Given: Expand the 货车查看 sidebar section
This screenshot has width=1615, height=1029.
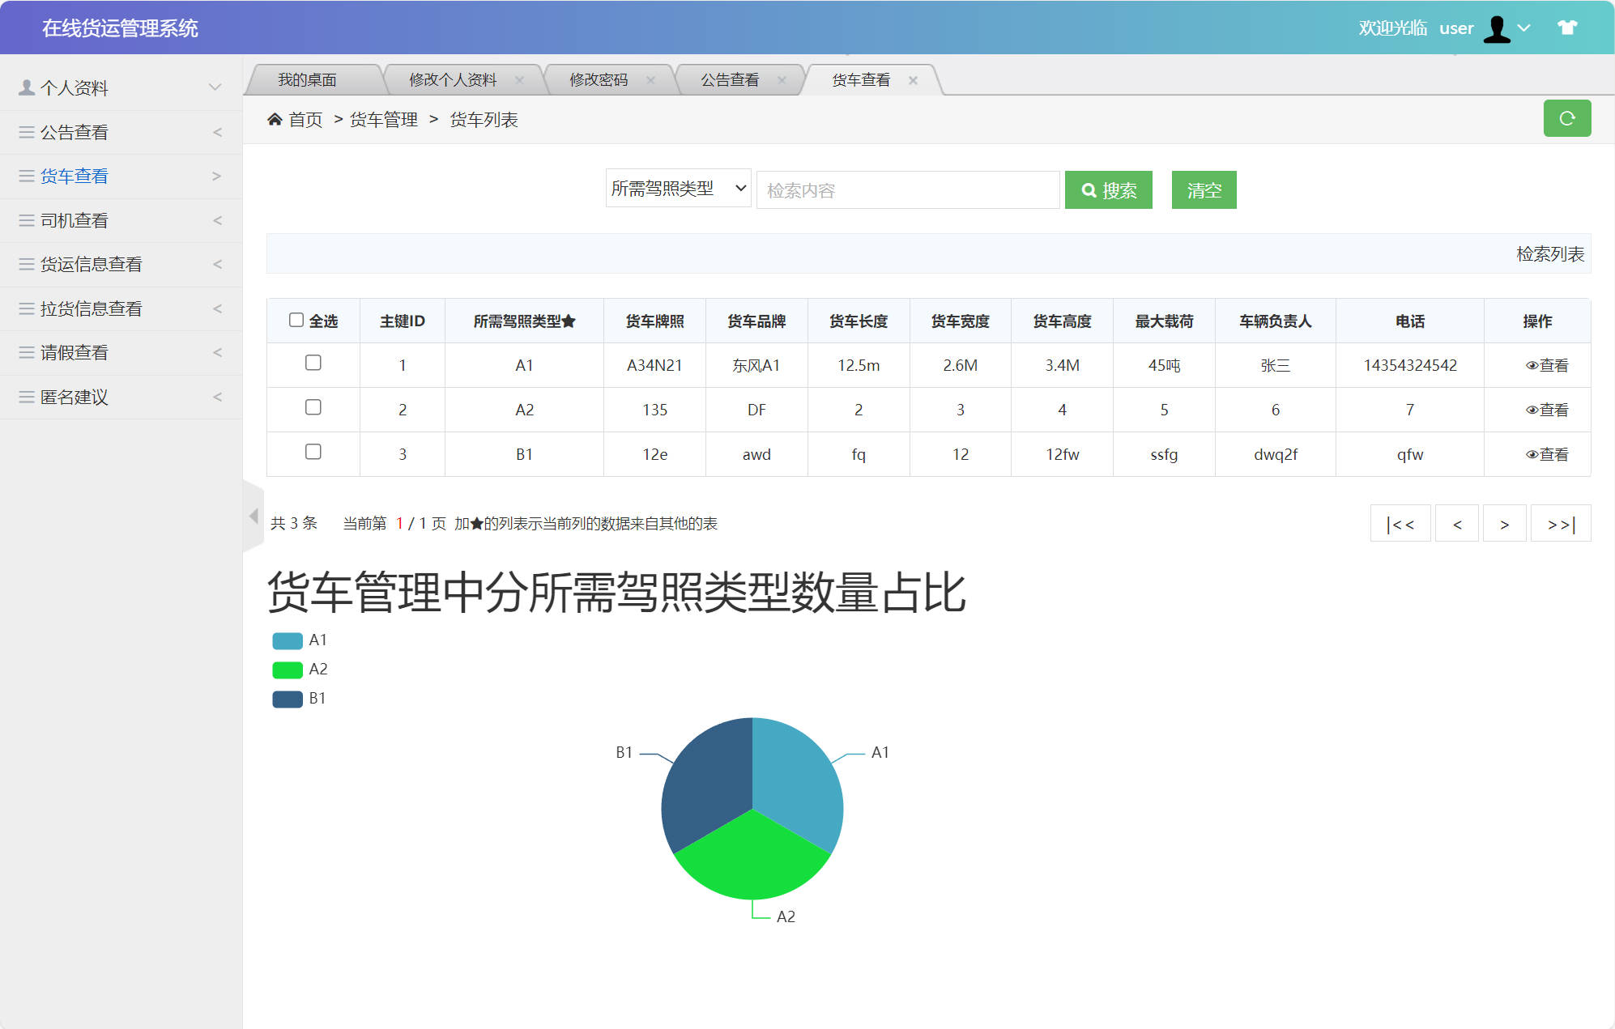Looking at the screenshot, I should pyautogui.click(x=215, y=176).
